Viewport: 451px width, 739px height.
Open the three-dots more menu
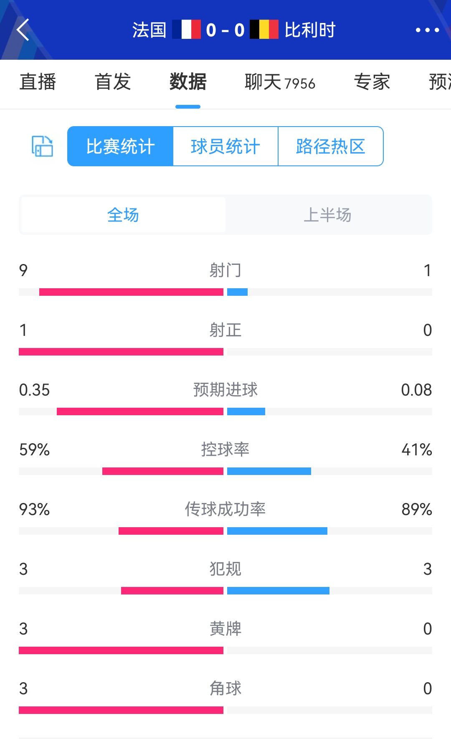(427, 30)
